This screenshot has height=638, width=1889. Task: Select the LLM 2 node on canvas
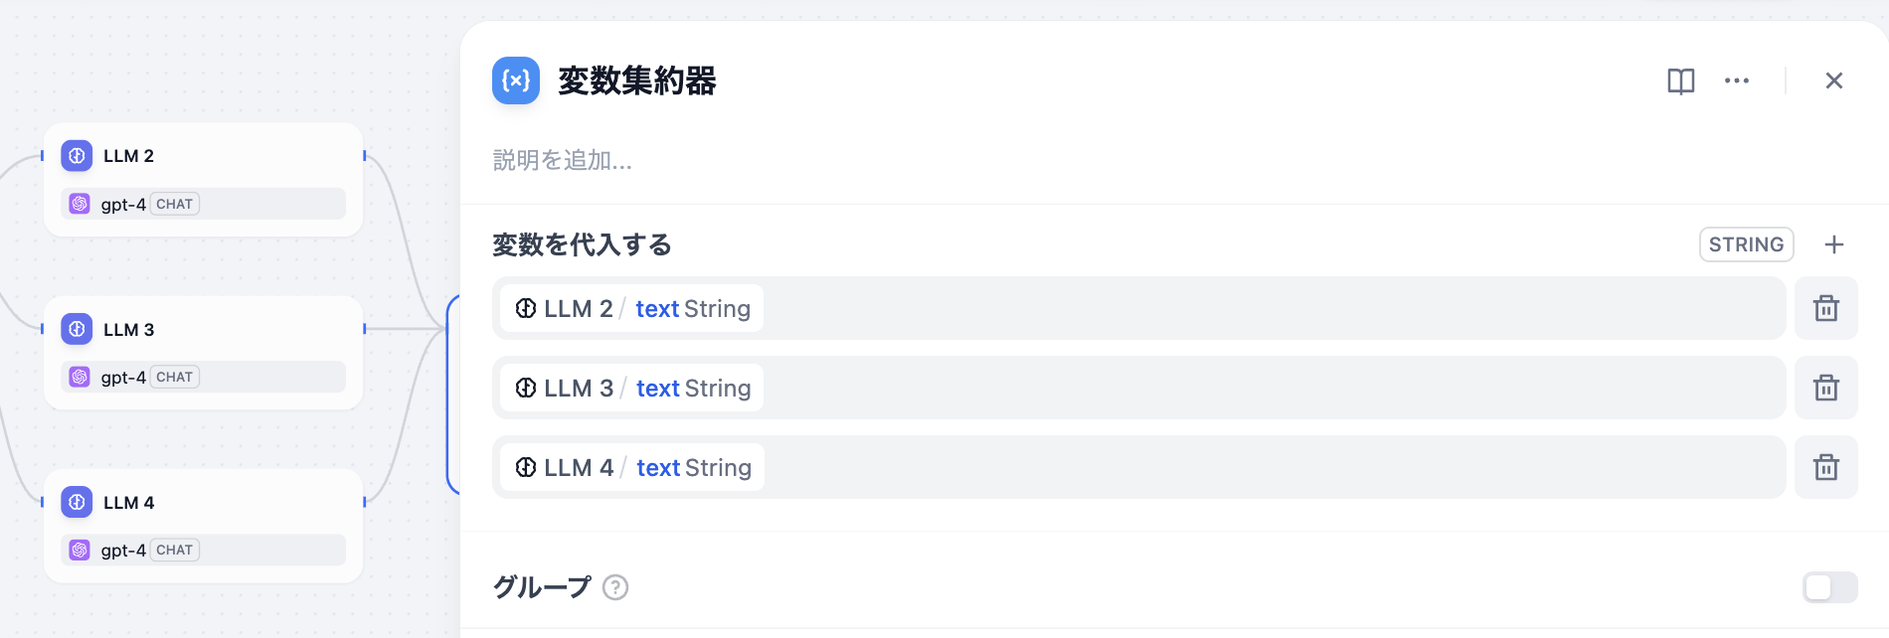click(203, 180)
